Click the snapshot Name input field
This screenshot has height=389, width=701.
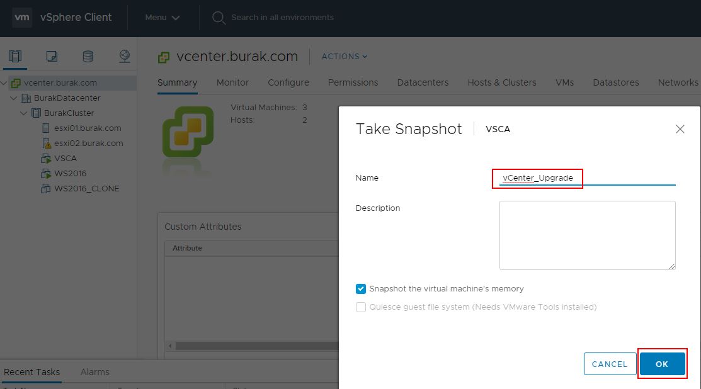coord(587,178)
